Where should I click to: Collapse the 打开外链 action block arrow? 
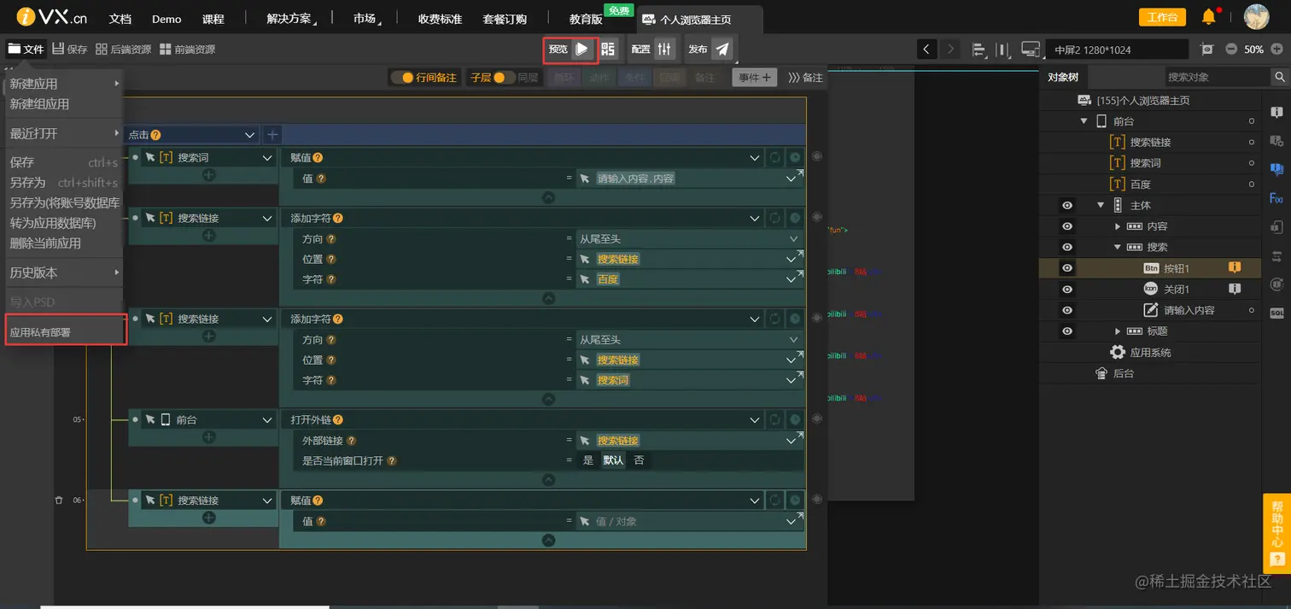tap(549, 480)
